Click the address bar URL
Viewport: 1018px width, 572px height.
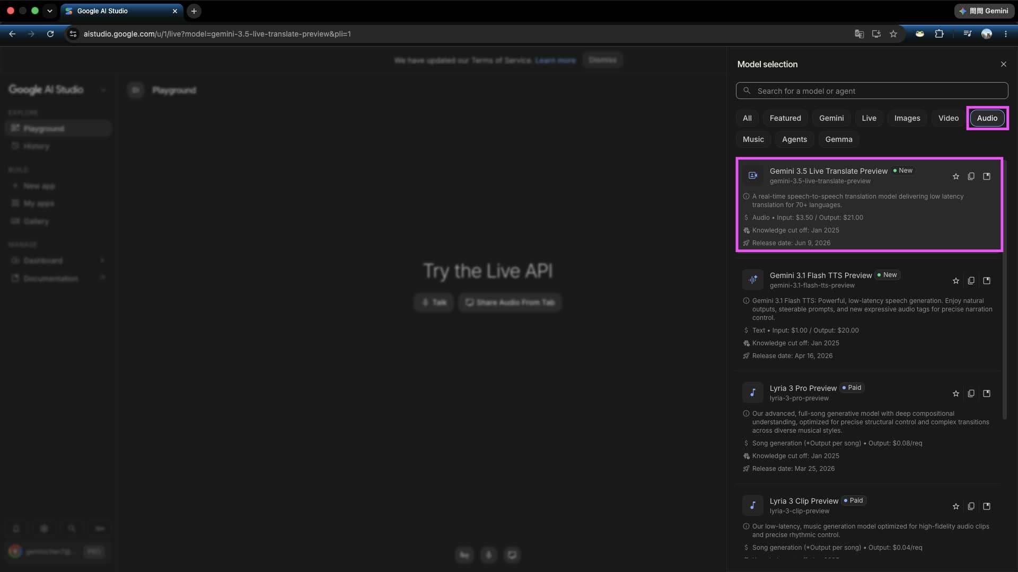coord(217,34)
